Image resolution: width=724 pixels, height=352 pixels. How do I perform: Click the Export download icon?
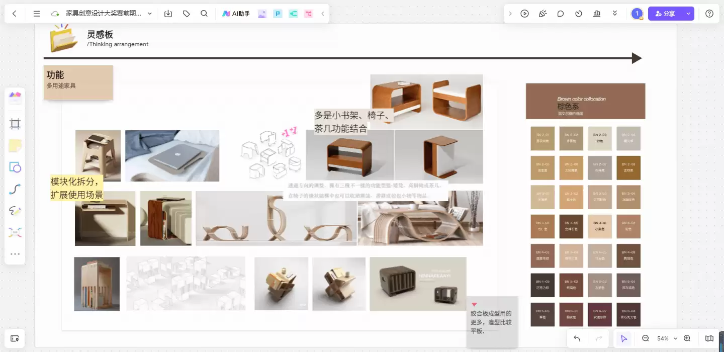point(168,14)
